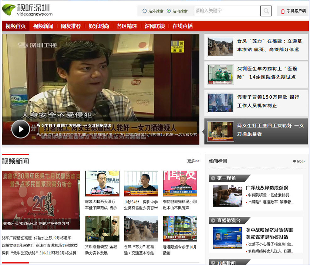Open the 视频新闻 navigation tab
This screenshot has width=310, height=265.
[43, 26]
